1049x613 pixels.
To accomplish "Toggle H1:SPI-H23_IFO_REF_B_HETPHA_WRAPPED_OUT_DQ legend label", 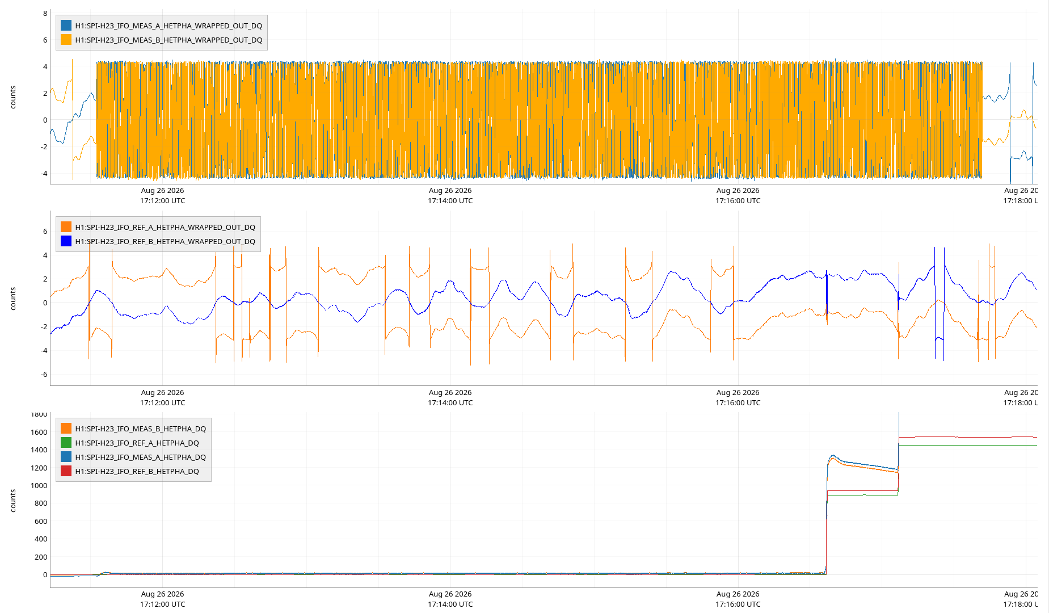I will 165,241.
